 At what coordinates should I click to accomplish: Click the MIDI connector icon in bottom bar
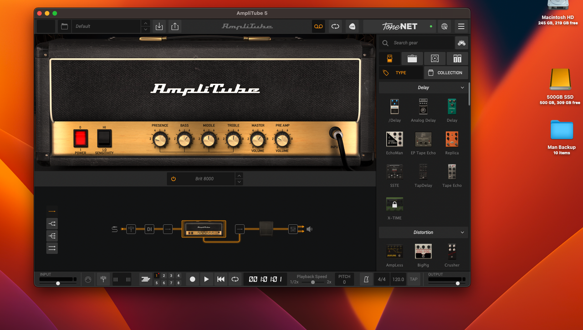88,279
